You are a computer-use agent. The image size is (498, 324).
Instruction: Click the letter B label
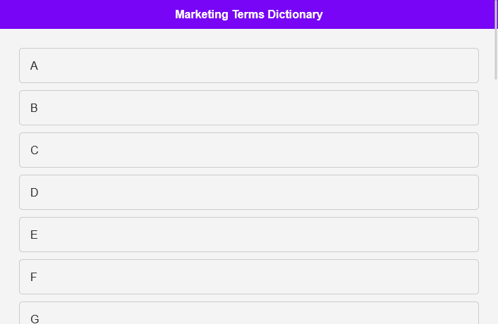click(34, 108)
